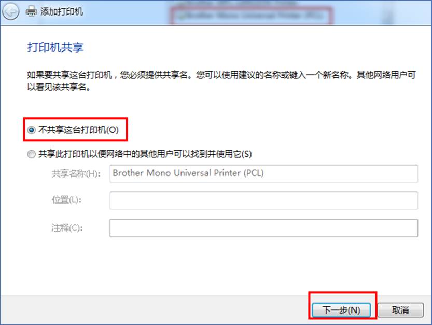Click the empty gray footer bar left of 下一步
The image size is (432, 325).
coord(155,310)
